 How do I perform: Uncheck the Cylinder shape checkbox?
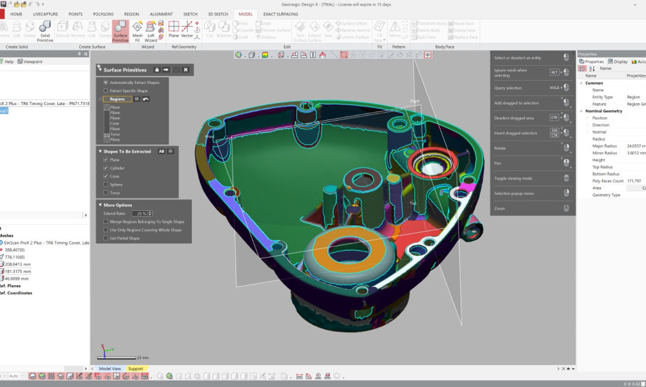[x=106, y=168]
